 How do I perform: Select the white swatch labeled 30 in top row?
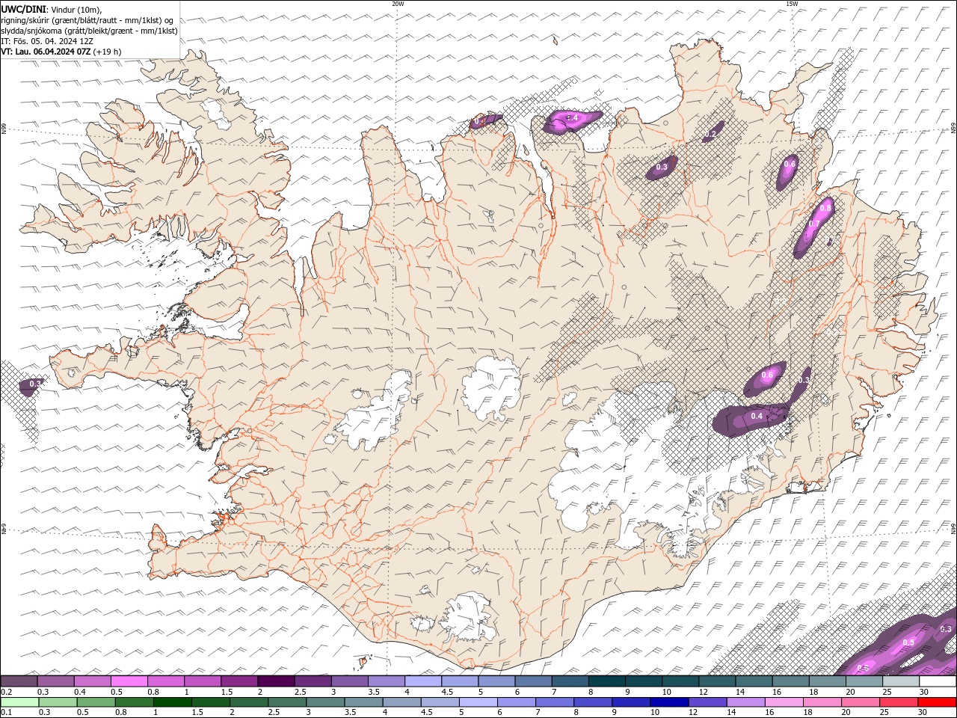[938, 681]
